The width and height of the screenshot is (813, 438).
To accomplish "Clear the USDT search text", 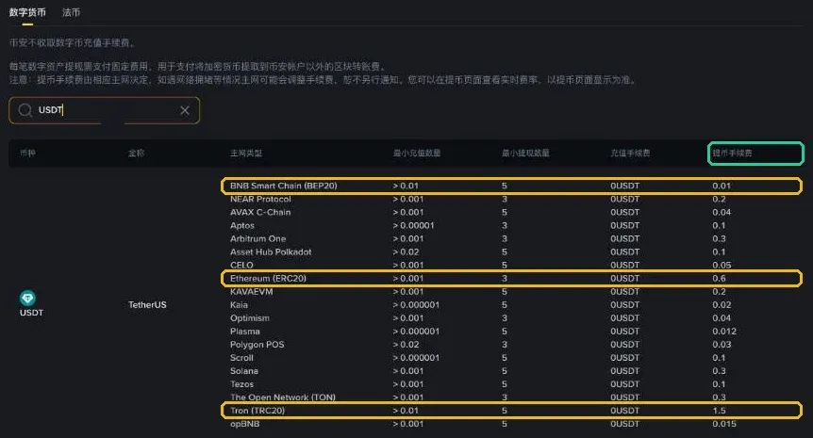I will pos(185,110).
